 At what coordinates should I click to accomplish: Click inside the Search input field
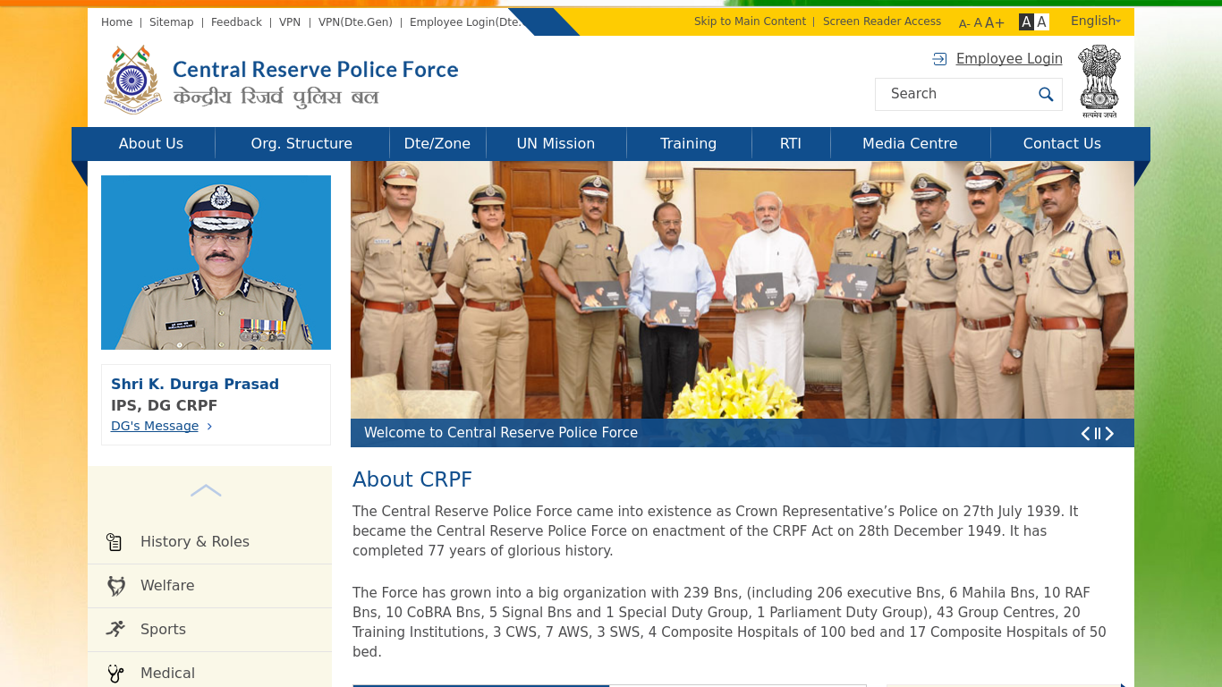pos(948,94)
